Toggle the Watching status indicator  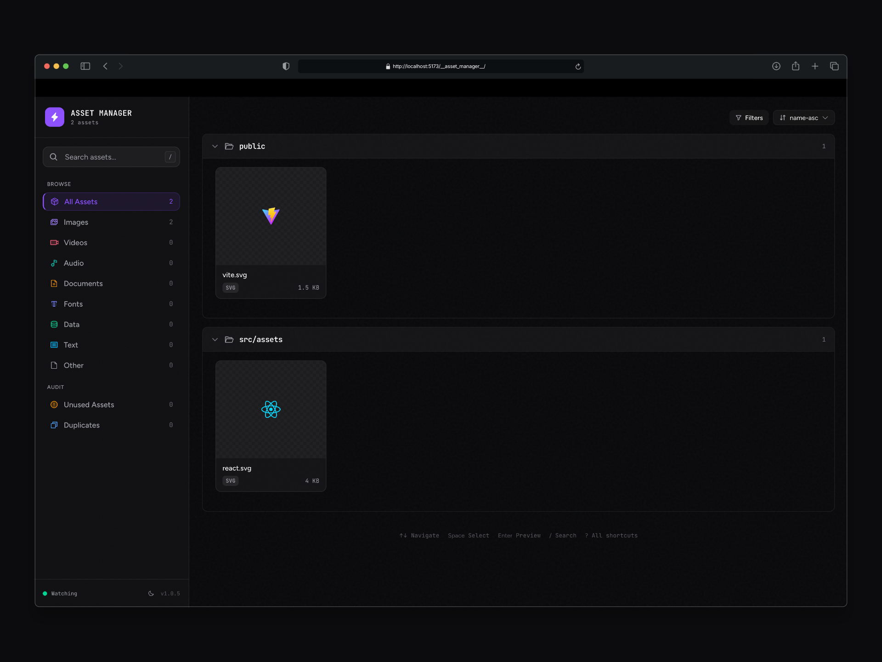pos(60,593)
